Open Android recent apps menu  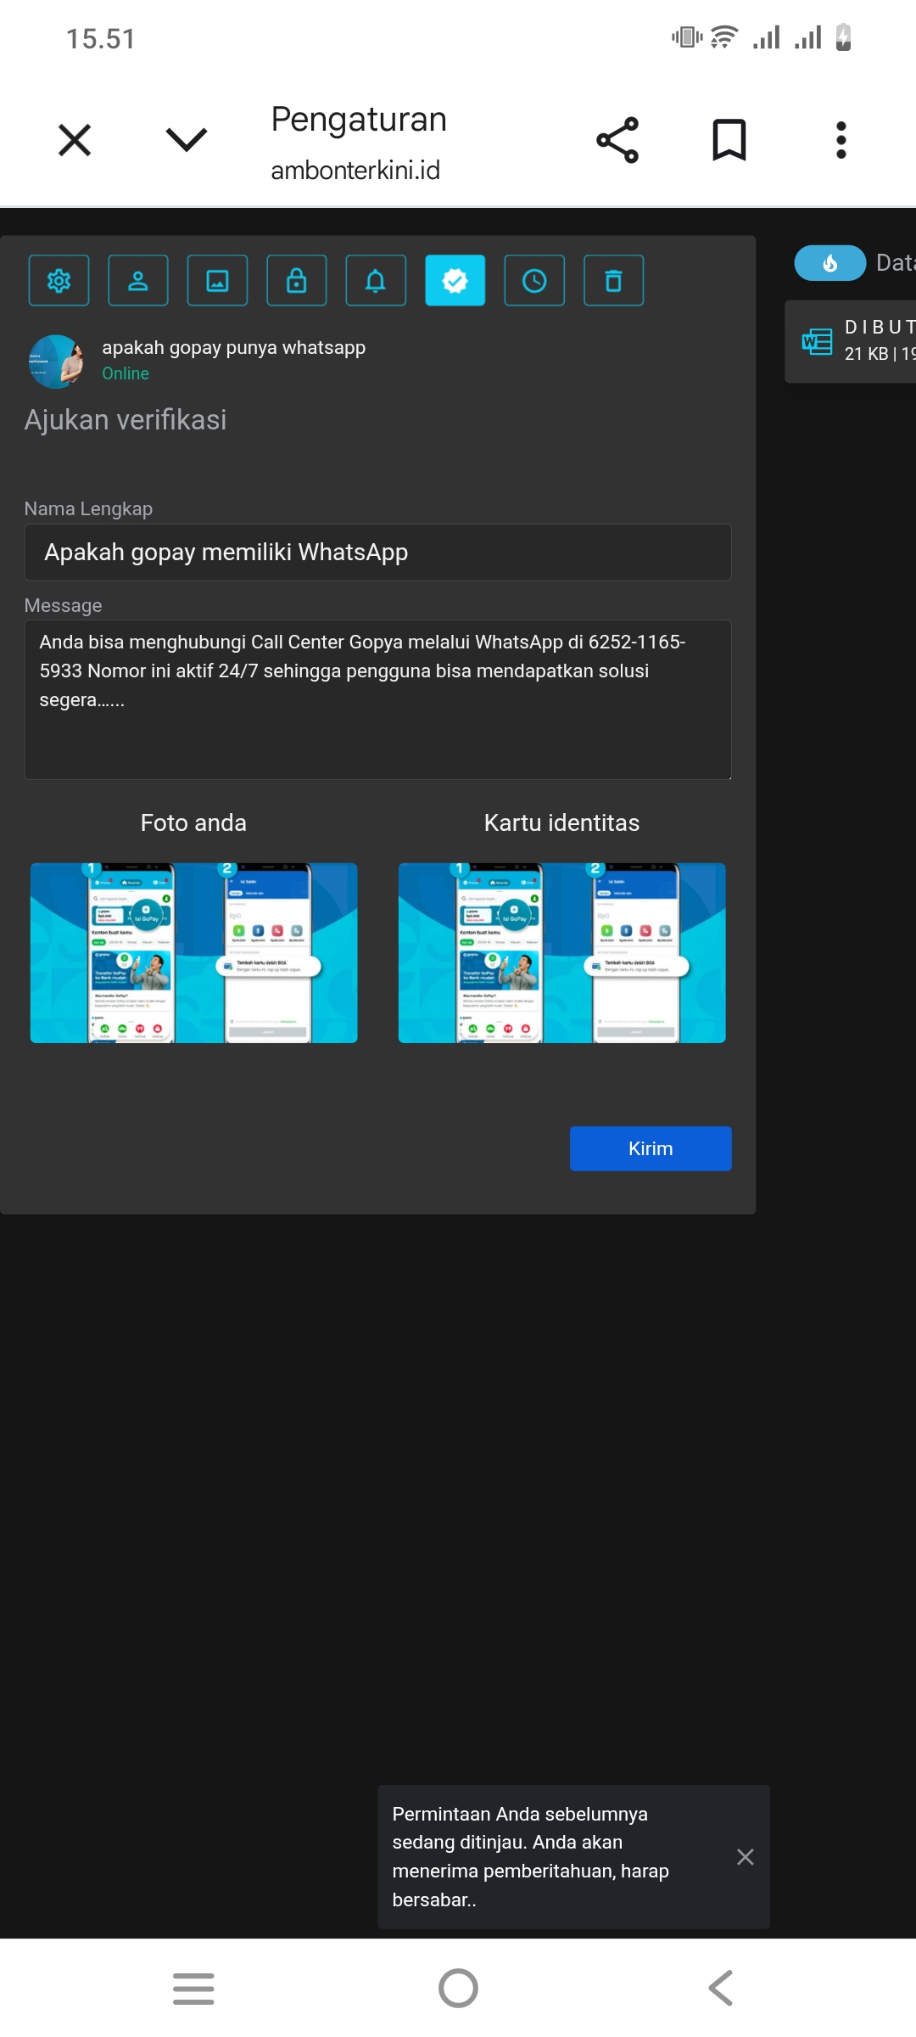coord(193,1989)
